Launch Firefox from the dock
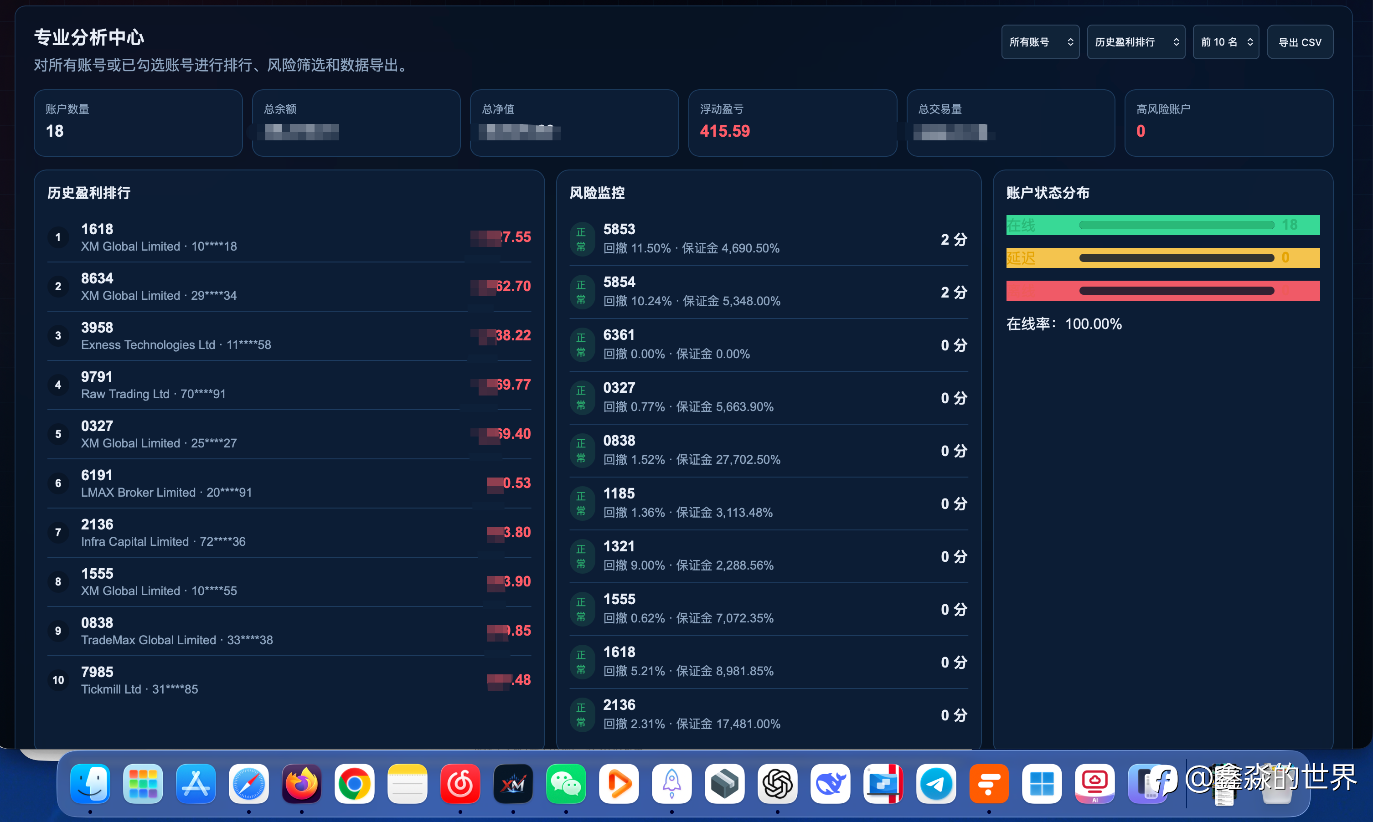Viewport: 1373px width, 822px height. (301, 783)
